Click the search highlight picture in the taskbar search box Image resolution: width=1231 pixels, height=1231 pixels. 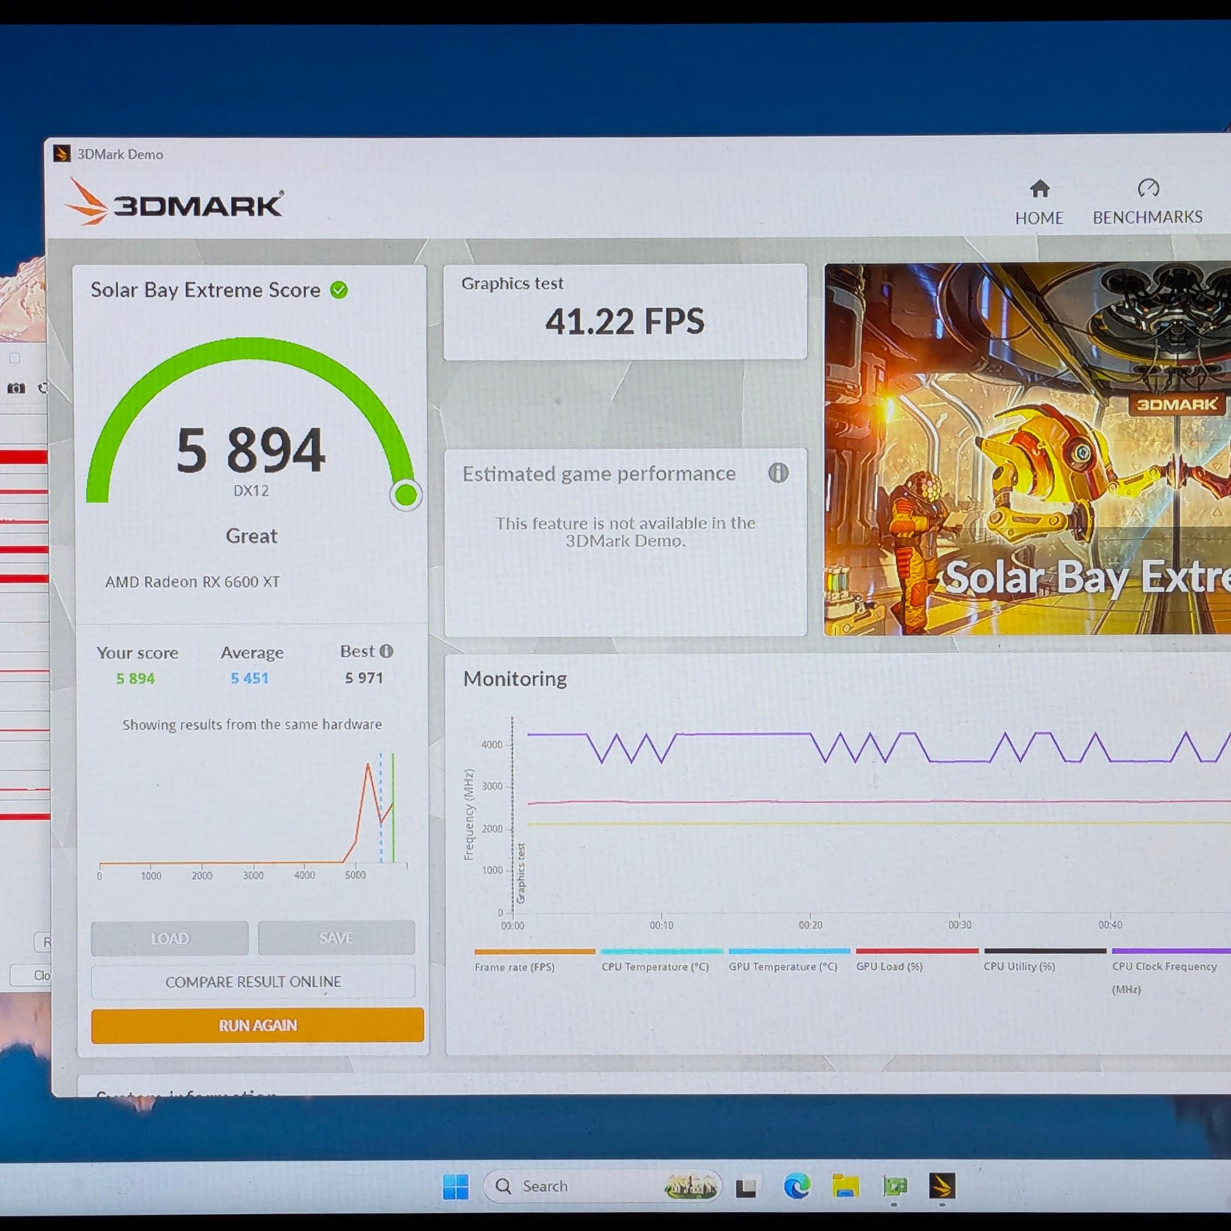coord(691,1187)
